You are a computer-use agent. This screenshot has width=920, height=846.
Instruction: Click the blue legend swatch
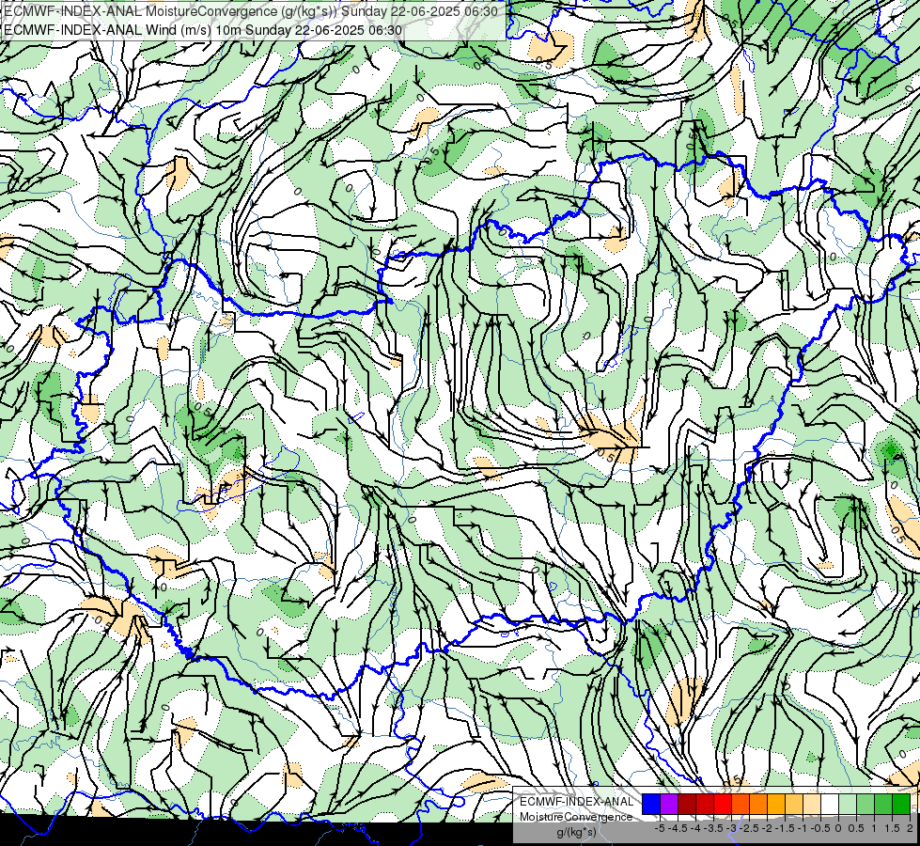(x=651, y=804)
